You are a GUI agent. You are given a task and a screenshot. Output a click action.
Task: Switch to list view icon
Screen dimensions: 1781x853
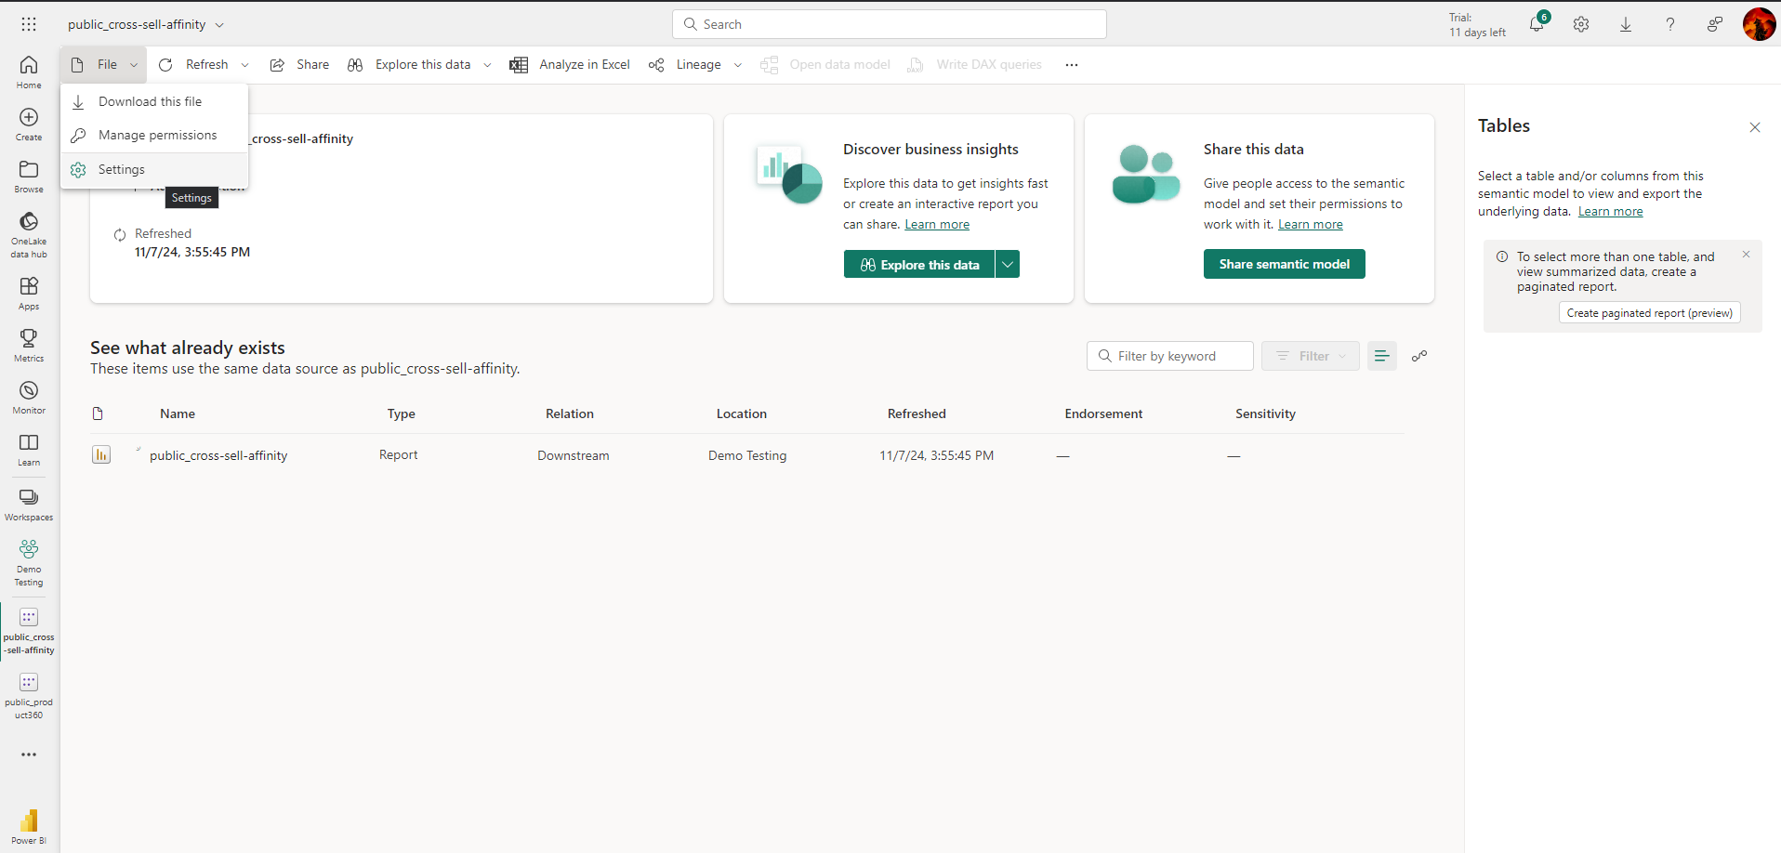(1382, 356)
